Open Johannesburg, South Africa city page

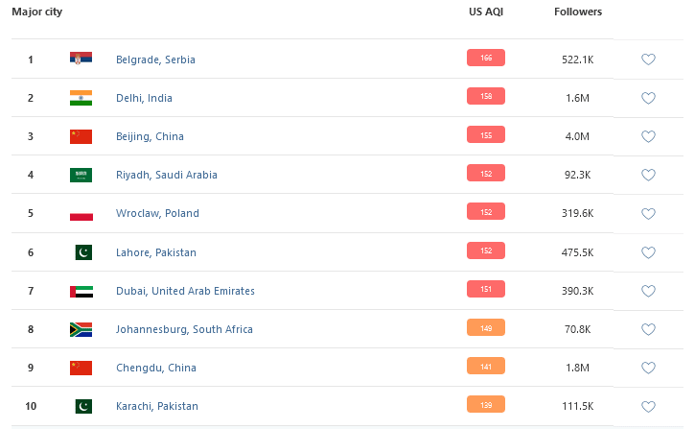coord(184,329)
